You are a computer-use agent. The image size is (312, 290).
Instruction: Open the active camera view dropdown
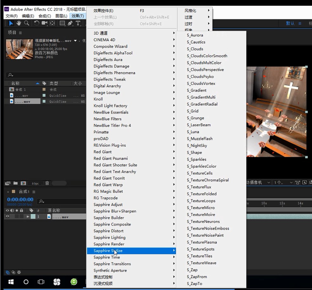[259, 183]
